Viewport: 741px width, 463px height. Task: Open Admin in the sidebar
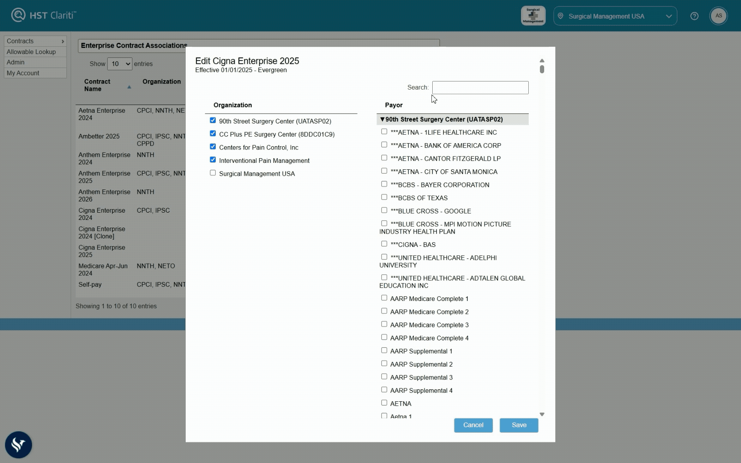click(35, 62)
